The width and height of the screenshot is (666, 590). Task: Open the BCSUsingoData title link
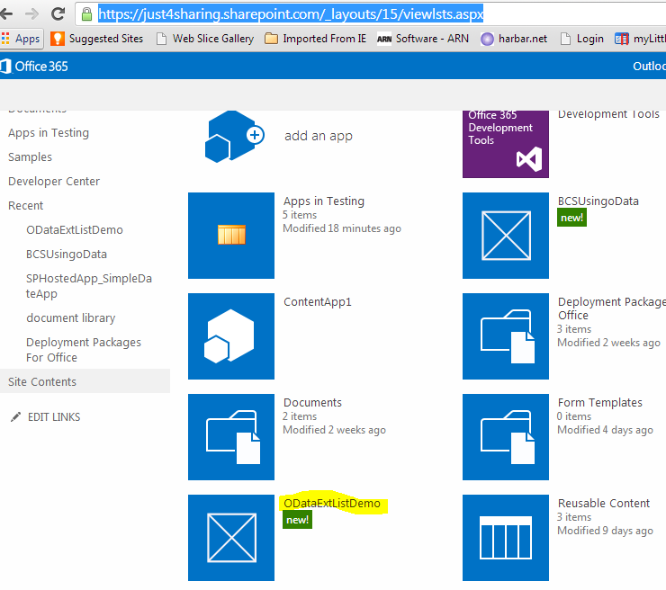598,201
